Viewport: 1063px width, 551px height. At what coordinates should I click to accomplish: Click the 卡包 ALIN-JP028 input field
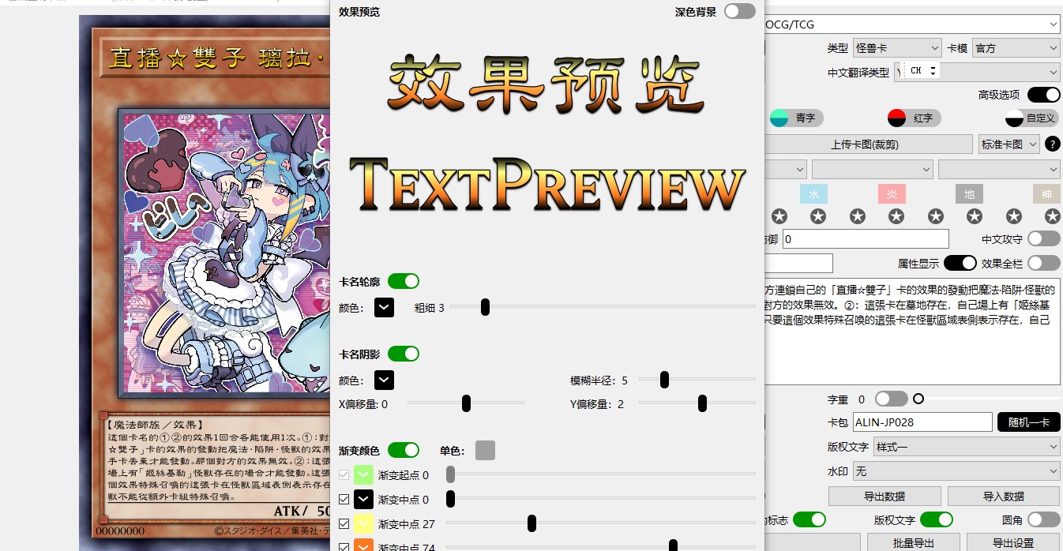click(922, 422)
